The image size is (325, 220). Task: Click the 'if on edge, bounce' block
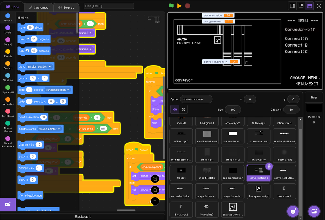(30, 195)
